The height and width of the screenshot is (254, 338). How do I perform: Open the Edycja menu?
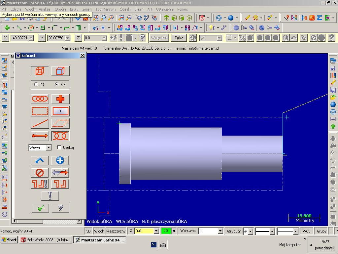coord(16,9)
